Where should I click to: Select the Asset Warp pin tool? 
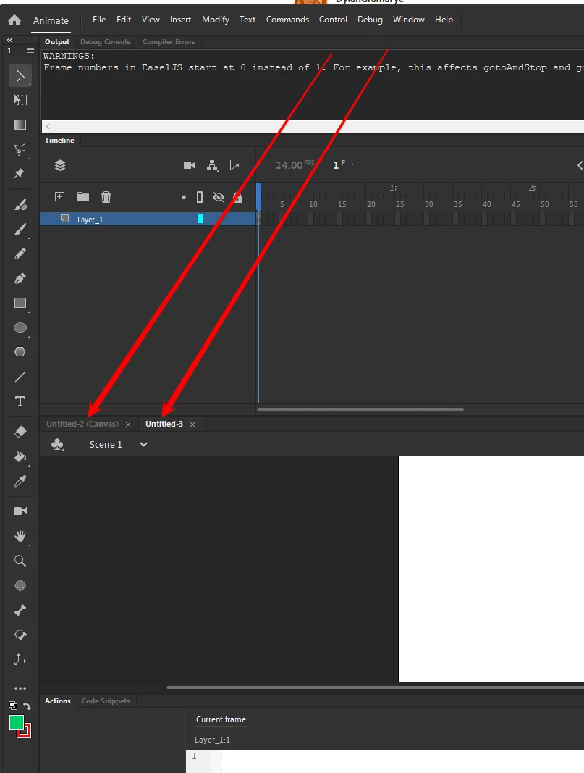(20, 174)
